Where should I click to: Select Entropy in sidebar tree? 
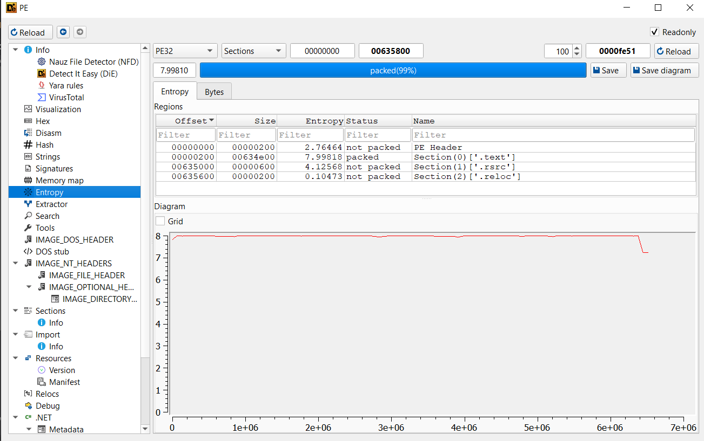[75, 192]
